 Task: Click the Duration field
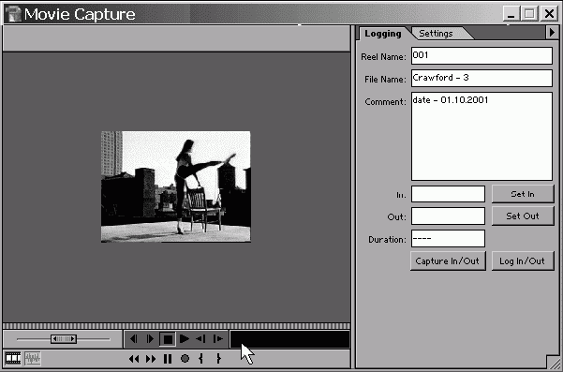[448, 238]
